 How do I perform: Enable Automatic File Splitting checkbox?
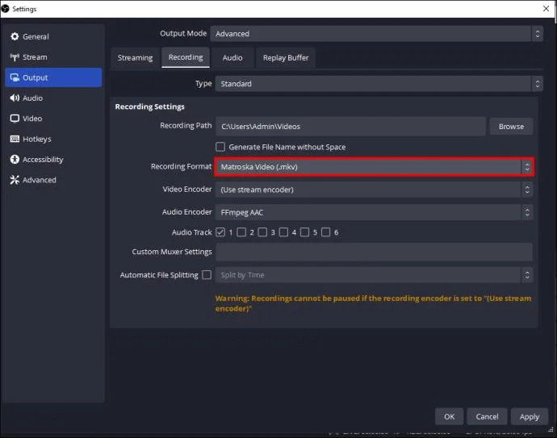pyautogui.click(x=207, y=275)
